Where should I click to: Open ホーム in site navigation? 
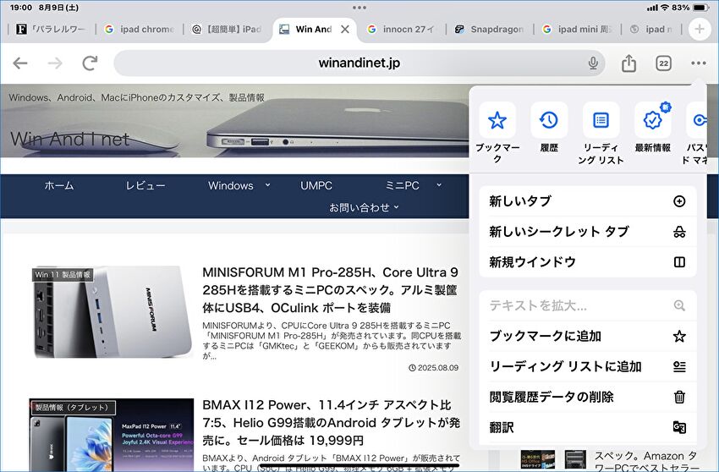59,186
